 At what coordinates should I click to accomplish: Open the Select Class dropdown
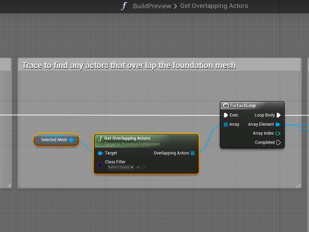(x=121, y=167)
